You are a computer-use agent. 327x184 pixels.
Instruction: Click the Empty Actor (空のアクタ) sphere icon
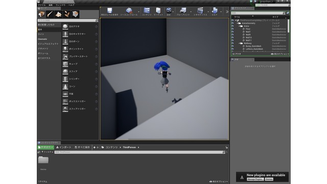pyautogui.click(x=65, y=27)
